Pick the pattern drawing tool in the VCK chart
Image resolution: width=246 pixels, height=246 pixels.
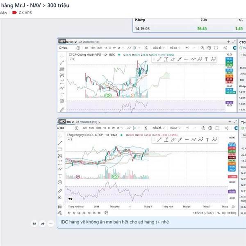coord(62,75)
